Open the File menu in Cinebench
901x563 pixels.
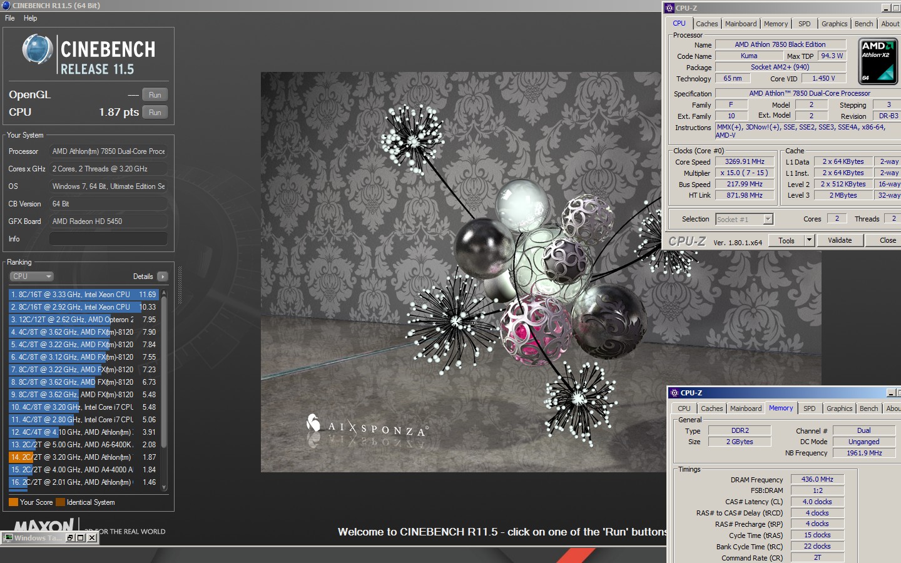pyautogui.click(x=9, y=18)
